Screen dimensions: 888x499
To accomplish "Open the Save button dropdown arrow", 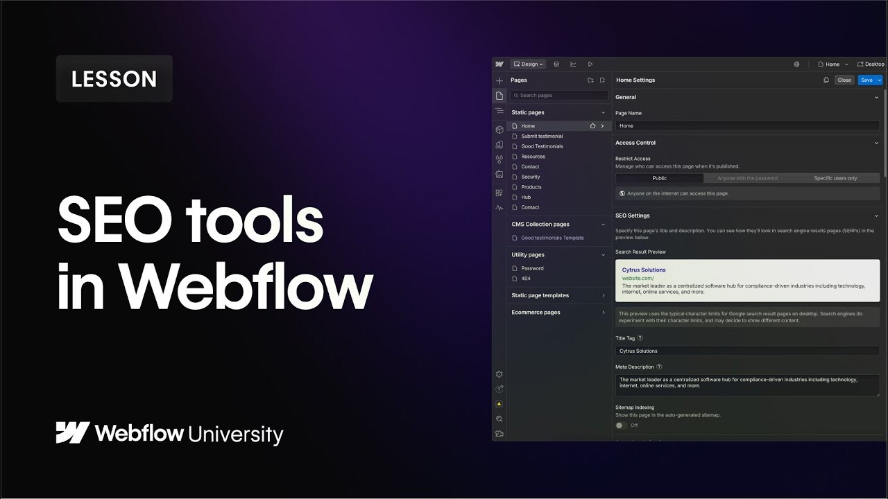I will [879, 80].
